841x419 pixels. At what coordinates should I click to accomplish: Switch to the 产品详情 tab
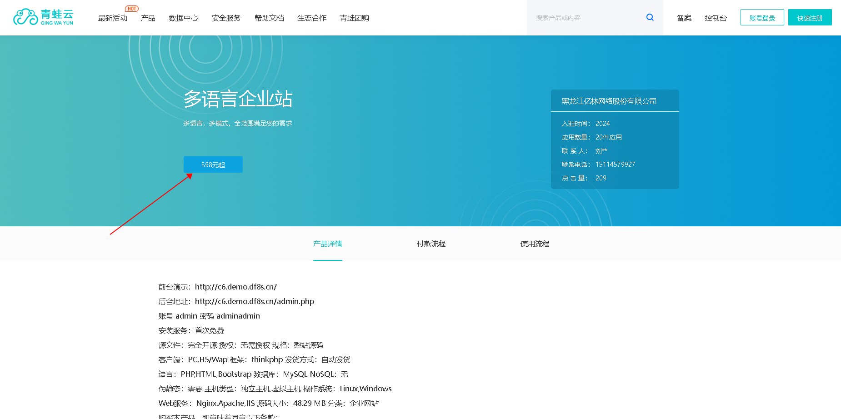tap(327, 244)
